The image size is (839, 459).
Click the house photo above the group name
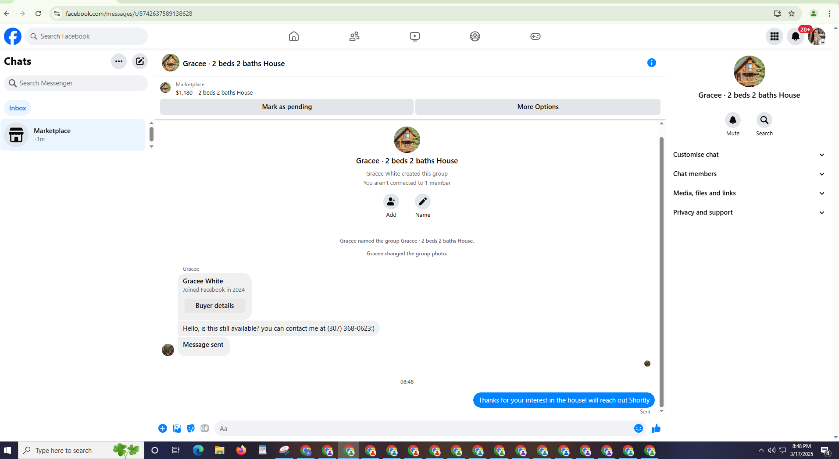[407, 140]
